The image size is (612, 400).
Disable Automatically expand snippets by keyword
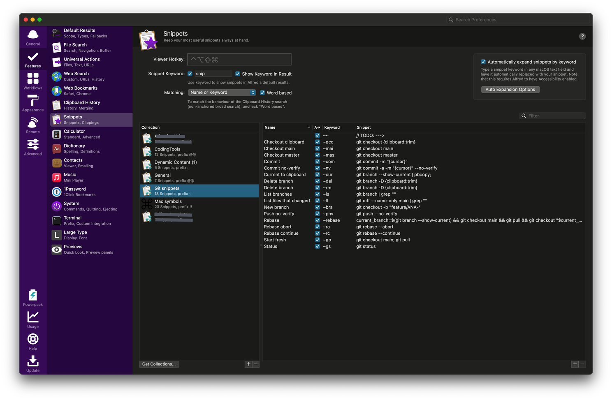pos(483,61)
